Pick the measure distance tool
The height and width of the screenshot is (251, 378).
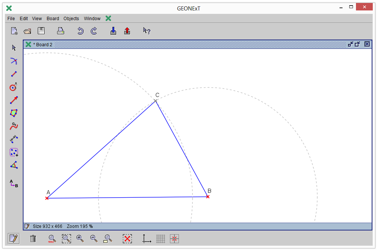click(14, 139)
